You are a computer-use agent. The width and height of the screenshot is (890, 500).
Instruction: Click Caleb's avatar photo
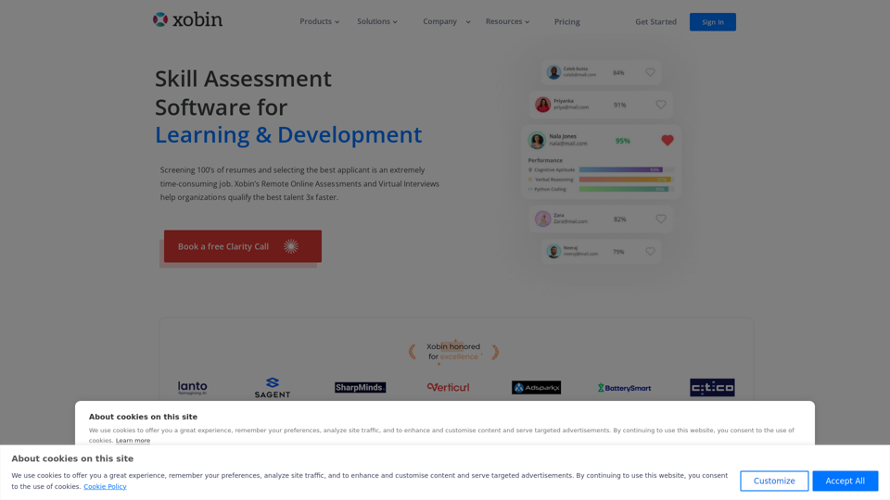(553, 72)
